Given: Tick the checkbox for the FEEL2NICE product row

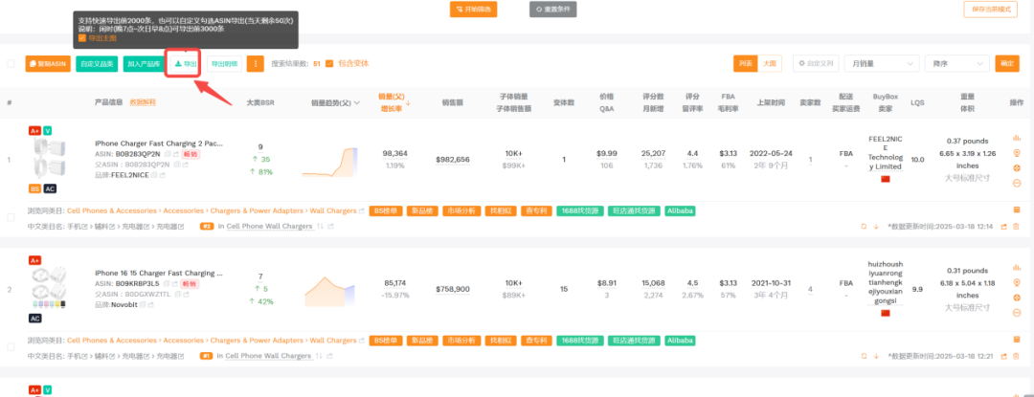Looking at the screenshot, I should pos(11,216).
